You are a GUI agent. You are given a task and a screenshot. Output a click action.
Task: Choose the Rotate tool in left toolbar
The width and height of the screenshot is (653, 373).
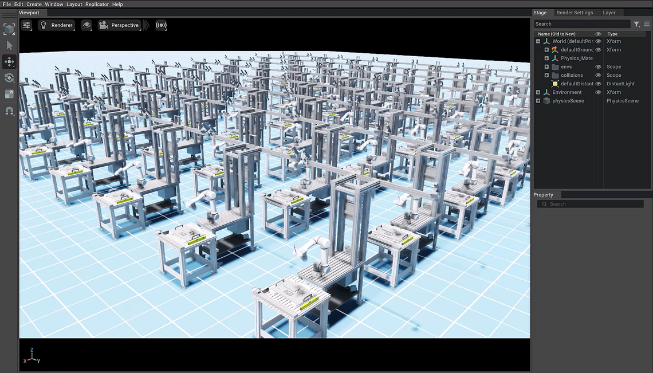(9, 78)
